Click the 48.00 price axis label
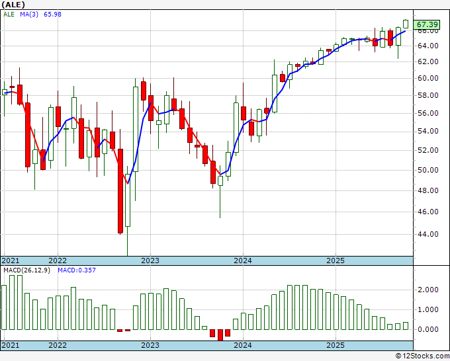The height and width of the screenshot is (361, 450). pyautogui.click(x=428, y=190)
